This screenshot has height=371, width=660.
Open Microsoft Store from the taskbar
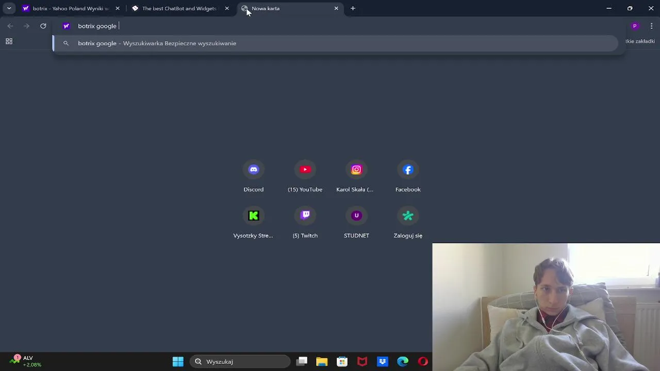click(x=342, y=362)
